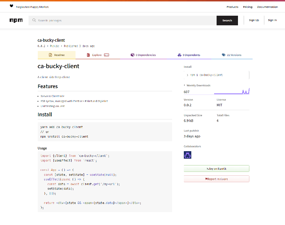Click the last publish value 3 days ago
Viewport: 285px width, 225px height.
click(x=192, y=136)
